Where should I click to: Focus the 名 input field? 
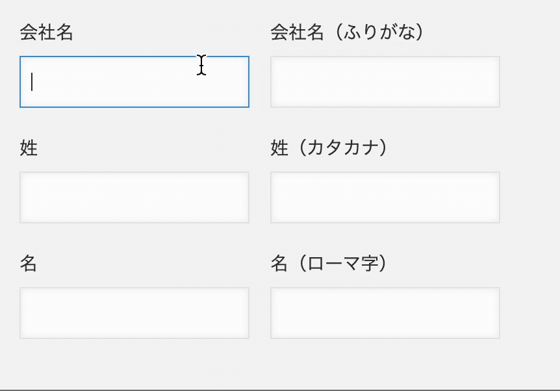[134, 313]
